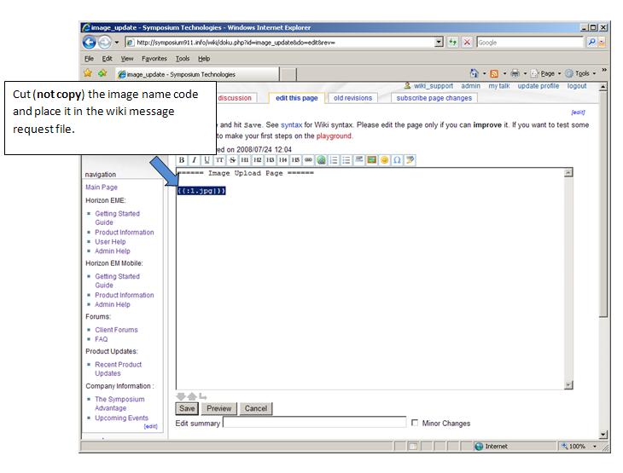Insert an ordered list item
623x473 pixels.
tap(334, 159)
